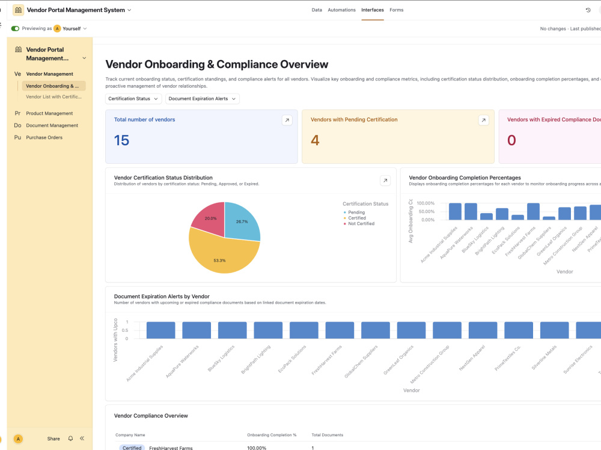Click the user avatar at sidebar bottom
The image size is (601, 450).
click(x=18, y=439)
